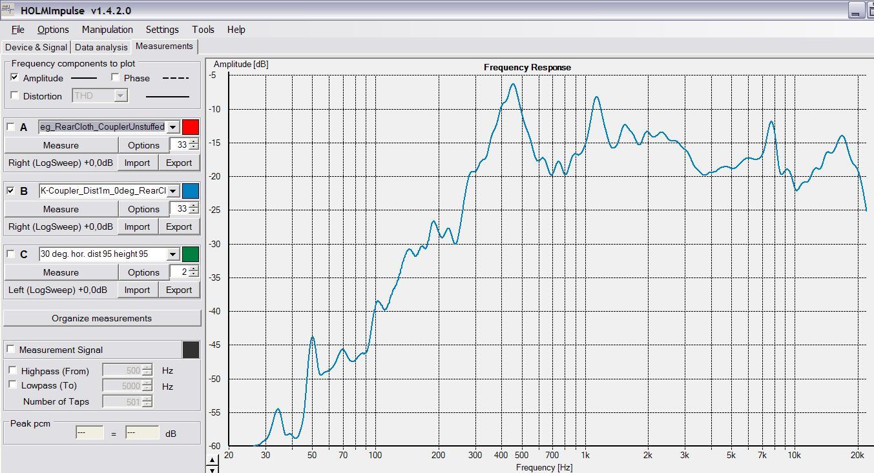Click the blue color swatch for slot B
This screenshot has height=473, width=874.
[x=191, y=190]
